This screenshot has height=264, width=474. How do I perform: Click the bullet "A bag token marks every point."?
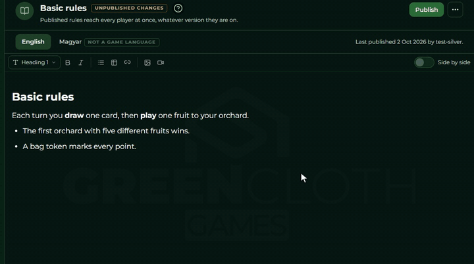click(x=79, y=146)
